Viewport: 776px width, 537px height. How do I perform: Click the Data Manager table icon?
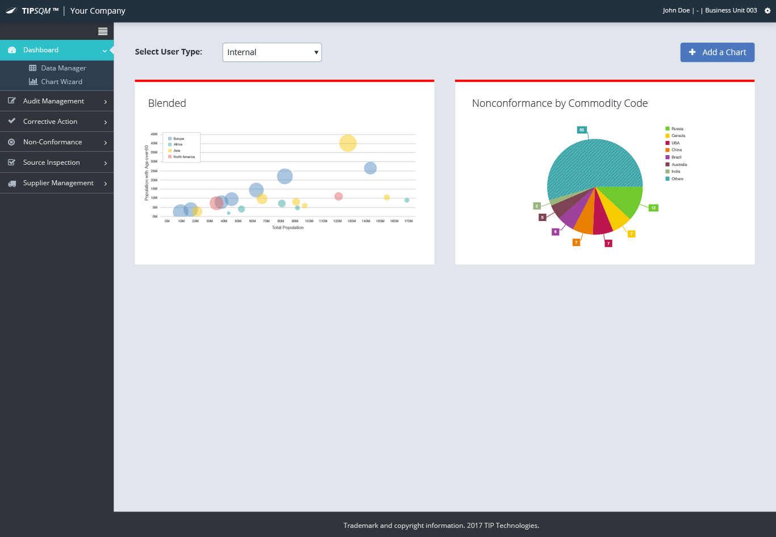33,68
